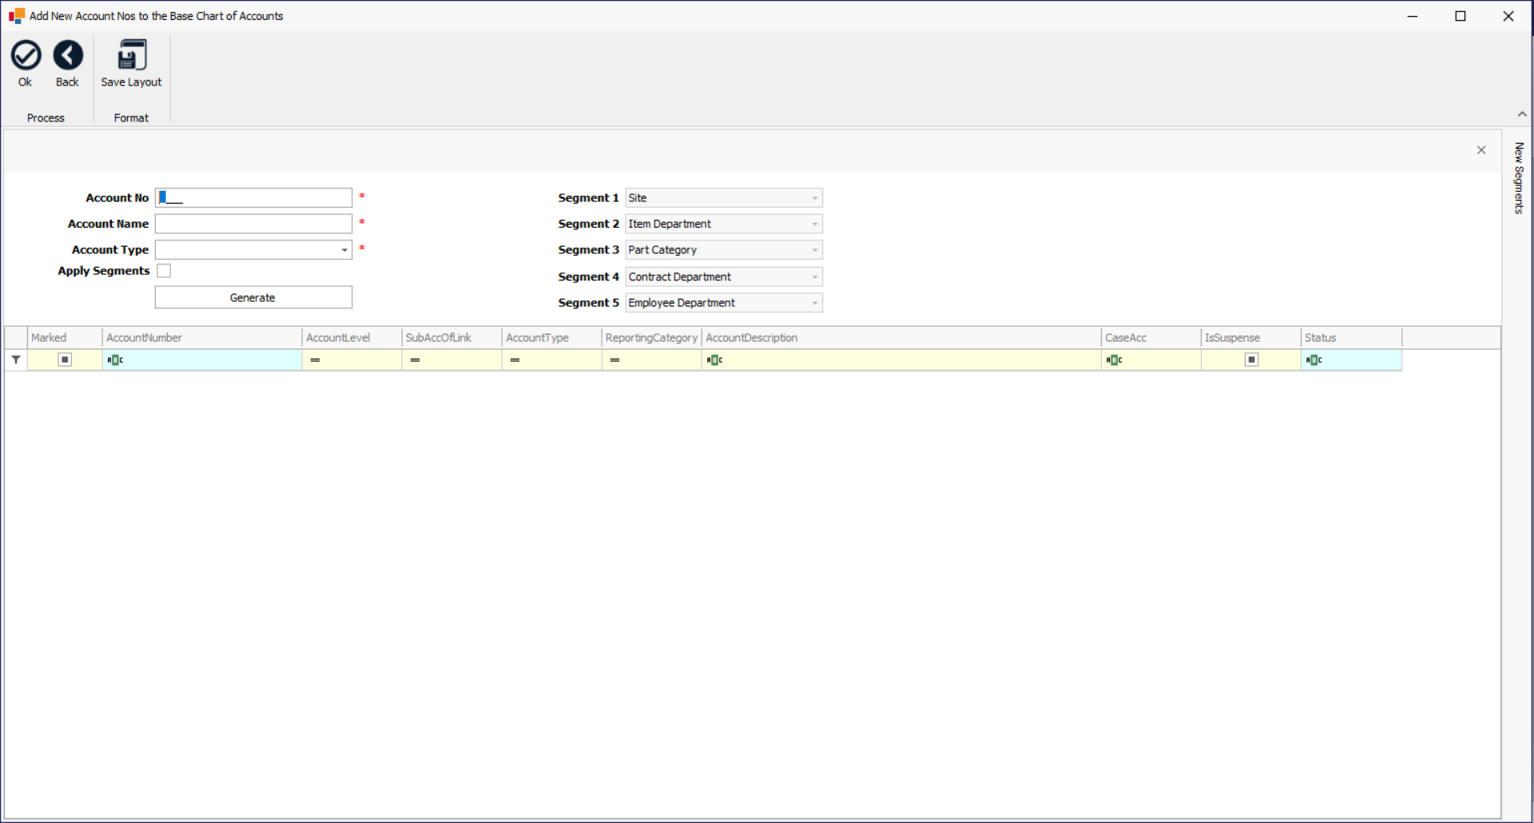
Task: Click the Generate button
Action: coord(253,297)
